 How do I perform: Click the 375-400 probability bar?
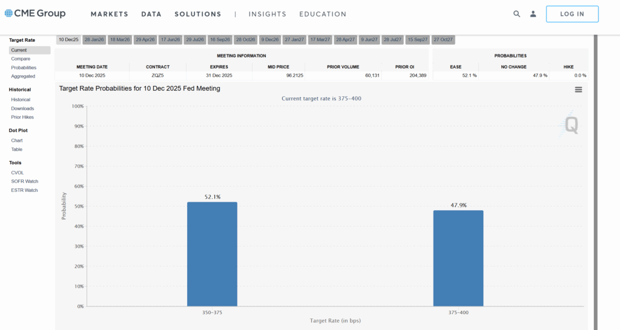(x=458, y=259)
